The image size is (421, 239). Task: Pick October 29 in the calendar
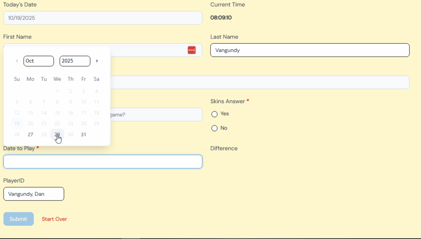(x=57, y=134)
